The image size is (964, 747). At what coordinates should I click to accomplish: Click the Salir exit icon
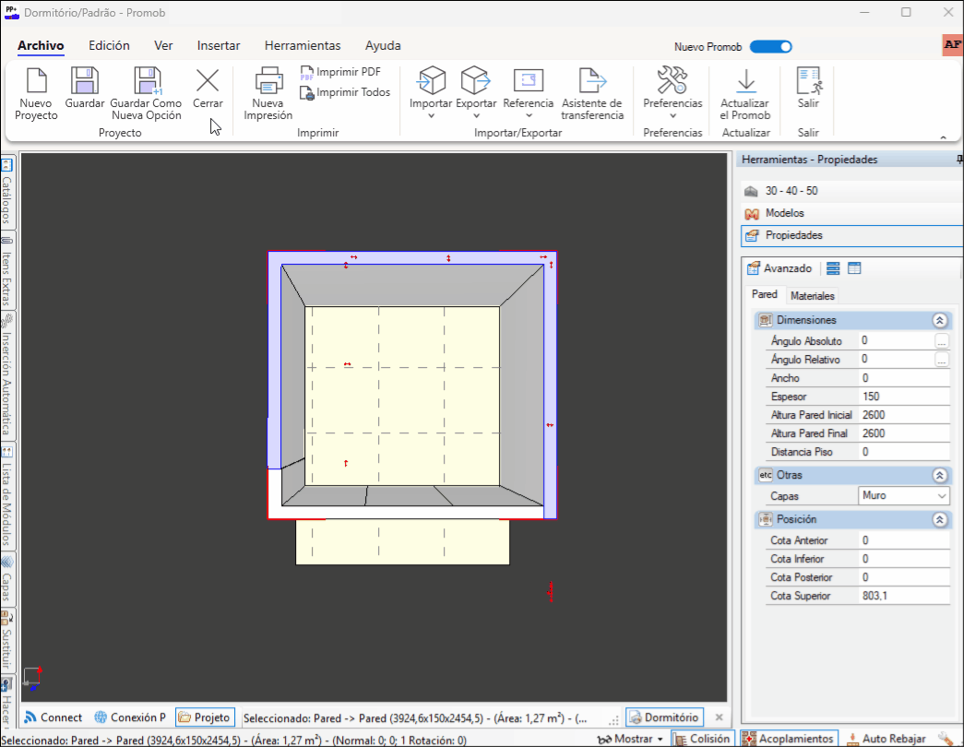click(808, 82)
